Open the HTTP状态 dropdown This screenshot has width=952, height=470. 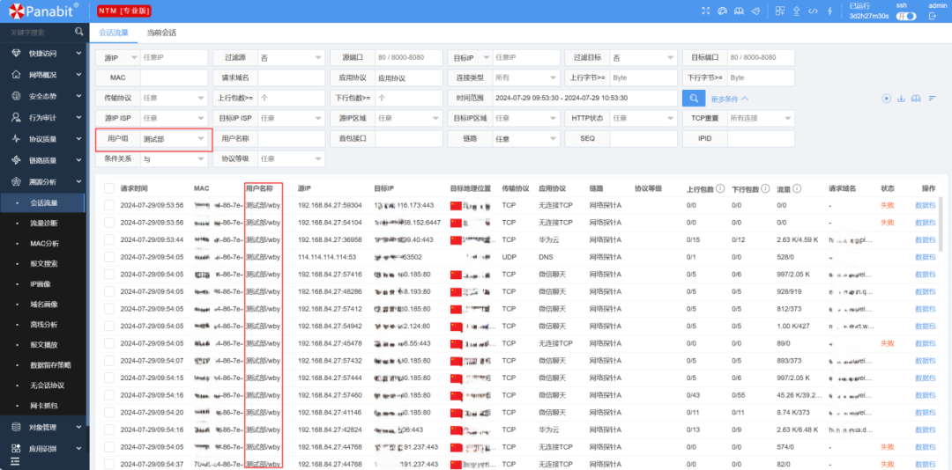(643, 118)
